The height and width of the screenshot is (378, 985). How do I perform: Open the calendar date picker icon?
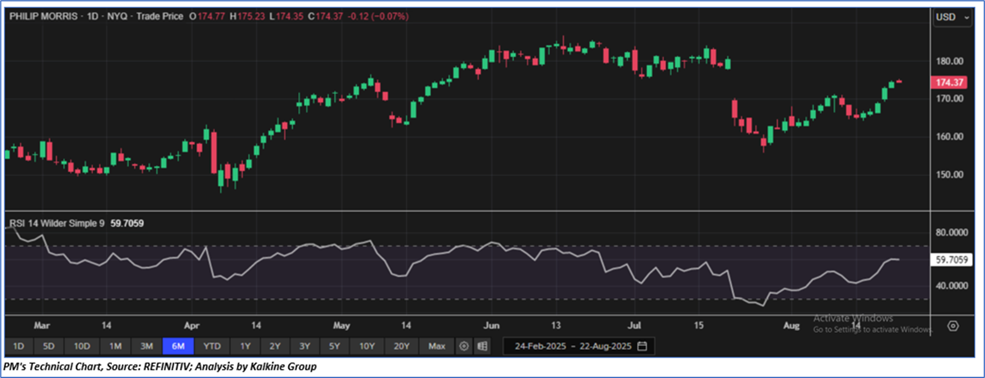[642, 346]
